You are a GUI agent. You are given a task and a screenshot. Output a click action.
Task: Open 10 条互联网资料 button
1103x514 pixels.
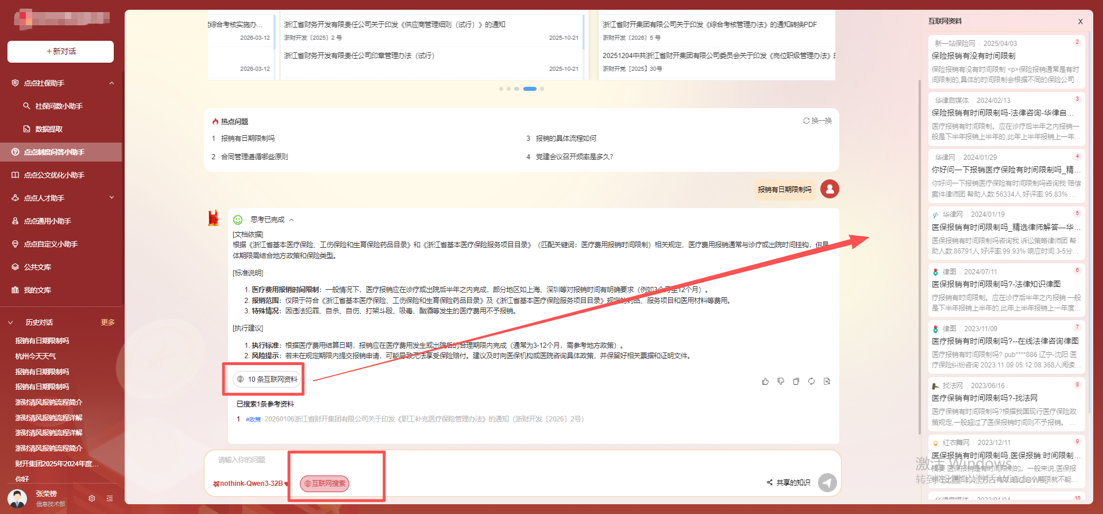coord(267,379)
